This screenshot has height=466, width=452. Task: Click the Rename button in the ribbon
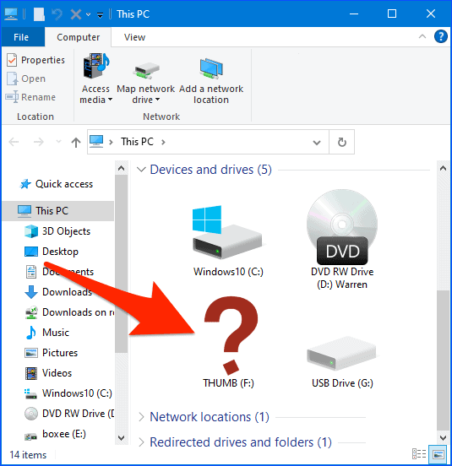(x=30, y=97)
